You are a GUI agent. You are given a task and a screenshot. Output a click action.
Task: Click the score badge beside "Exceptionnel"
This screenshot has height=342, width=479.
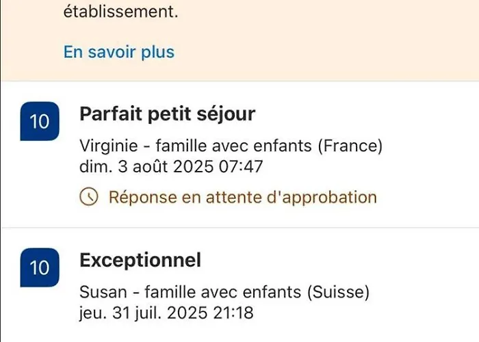[40, 267]
